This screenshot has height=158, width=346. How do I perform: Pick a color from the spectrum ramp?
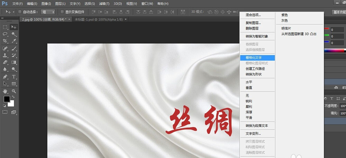coord(335,51)
